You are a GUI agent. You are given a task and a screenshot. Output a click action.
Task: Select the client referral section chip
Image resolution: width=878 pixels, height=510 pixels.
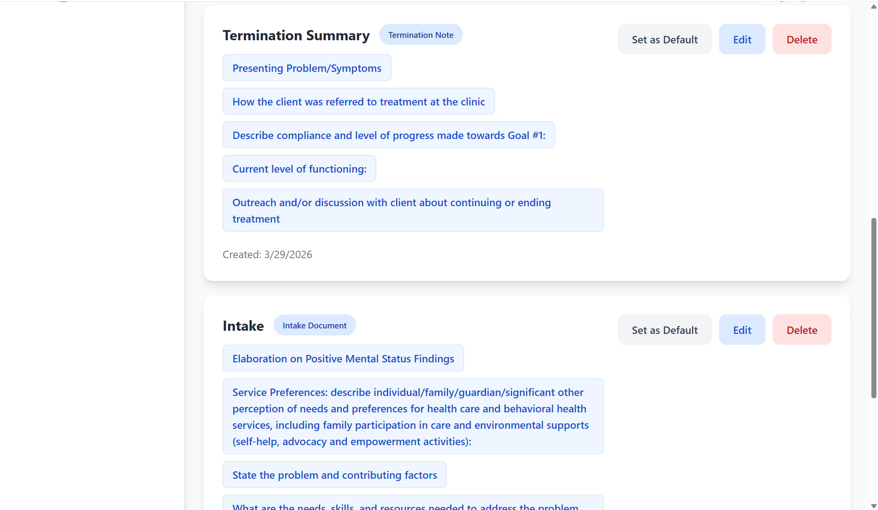pos(359,102)
